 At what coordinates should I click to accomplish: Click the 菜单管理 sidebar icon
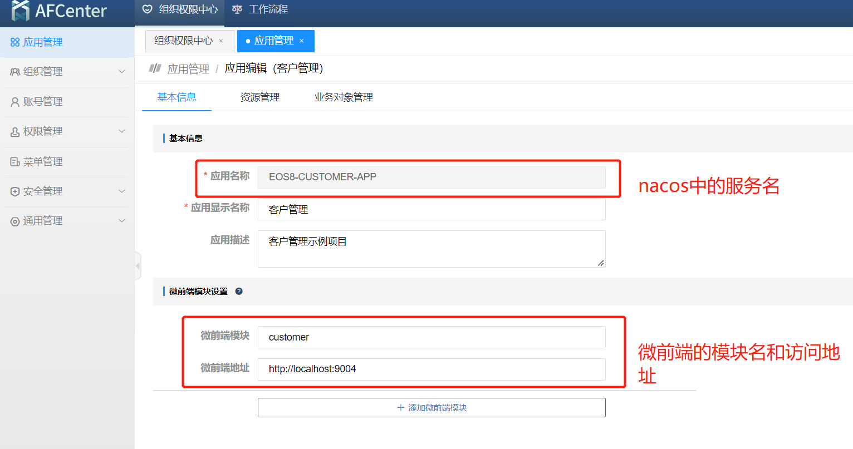pos(15,162)
